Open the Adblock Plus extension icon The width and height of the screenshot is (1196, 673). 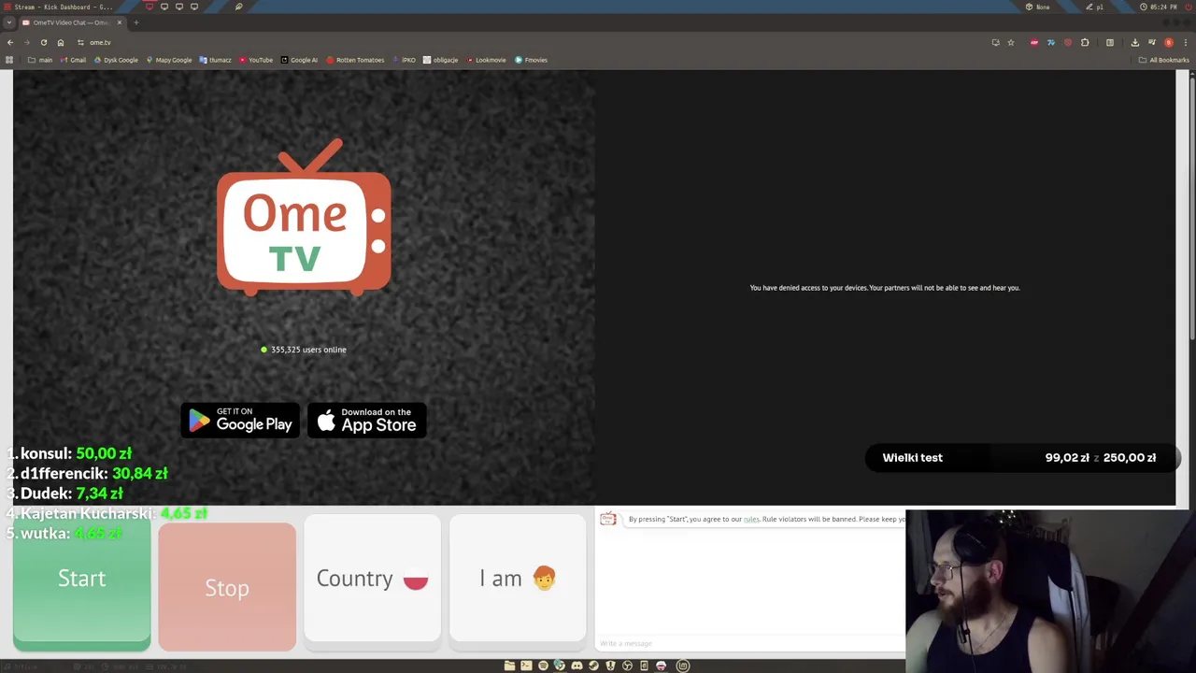pyautogui.click(x=1034, y=42)
